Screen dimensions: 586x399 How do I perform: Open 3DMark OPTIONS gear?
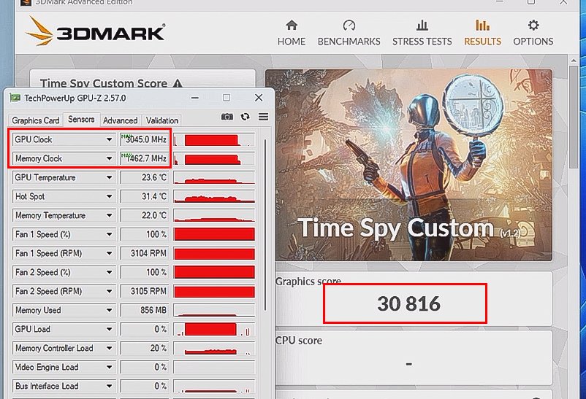pos(533,33)
